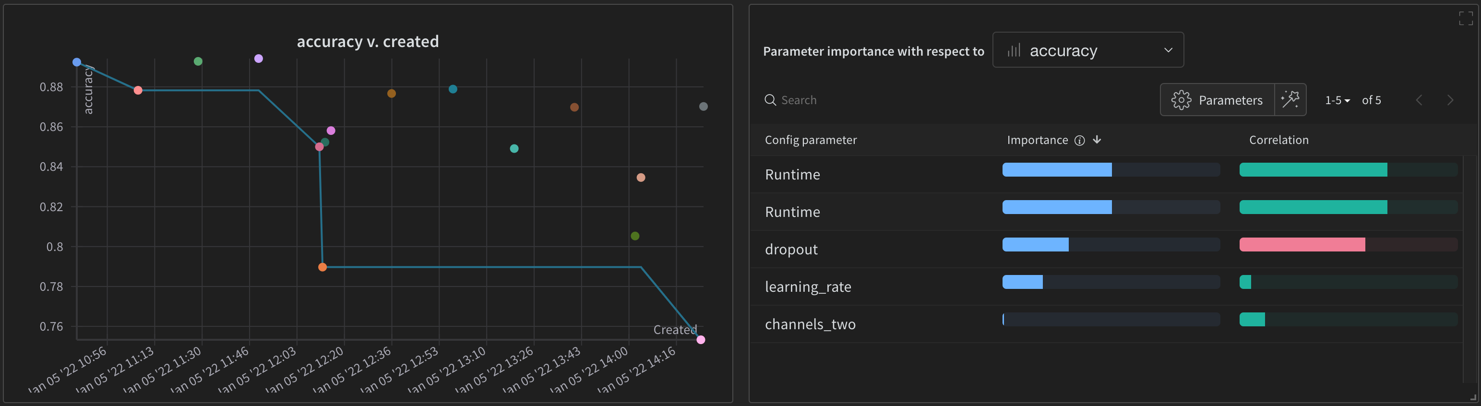1481x406 pixels.
Task: Select the Config parameter column header
Action: click(811, 140)
